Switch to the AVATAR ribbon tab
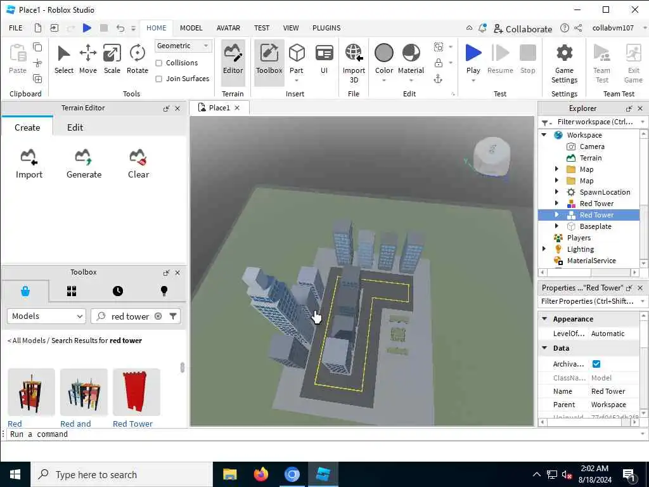The image size is (649, 487). pyautogui.click(x=228, y=28)
